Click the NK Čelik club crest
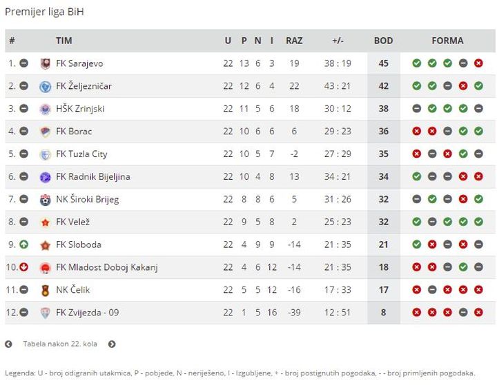The width and height of the screenshot is (497, 385). [x=46, y=290]
